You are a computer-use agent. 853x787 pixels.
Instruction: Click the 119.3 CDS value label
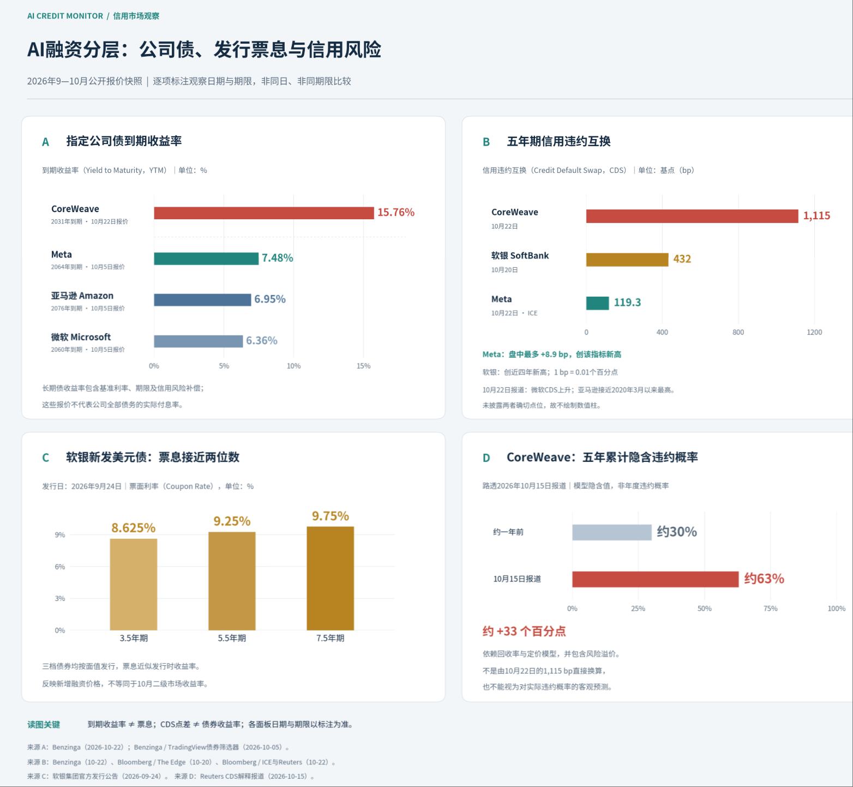tap(627, 302)
